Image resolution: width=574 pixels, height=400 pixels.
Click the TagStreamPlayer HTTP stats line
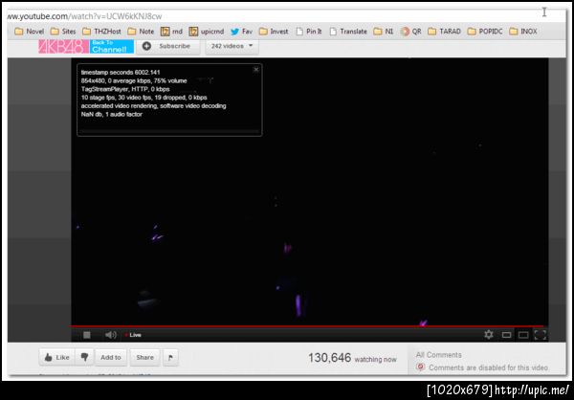pyautogui.click(x=125, y=89)
